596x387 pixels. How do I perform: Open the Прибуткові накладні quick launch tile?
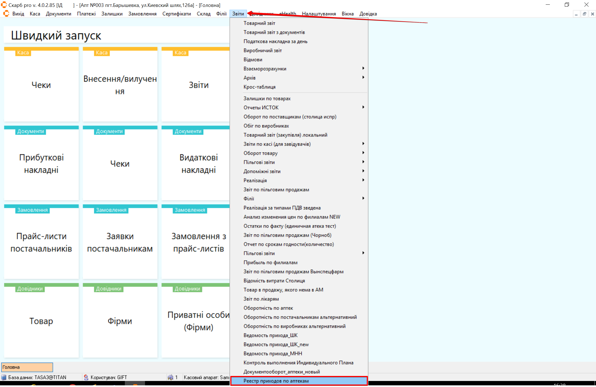coord(41,163)
